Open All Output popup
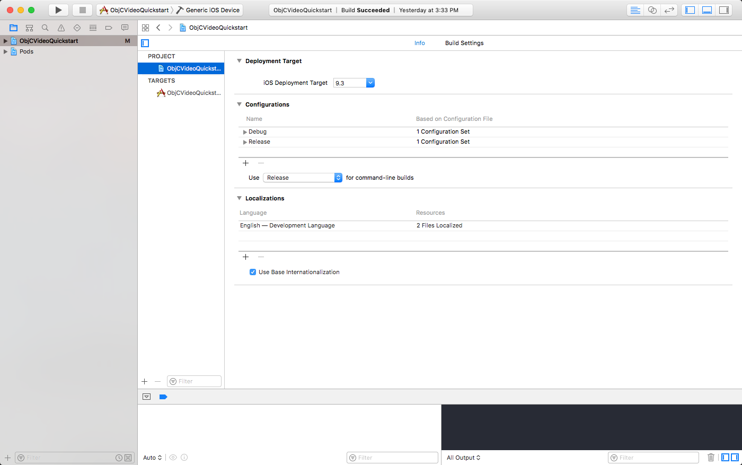The width and height of the screenshot is (742, 465). click(464, 458)
